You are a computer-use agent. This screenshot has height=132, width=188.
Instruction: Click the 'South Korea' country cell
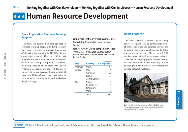coord(92,85)
